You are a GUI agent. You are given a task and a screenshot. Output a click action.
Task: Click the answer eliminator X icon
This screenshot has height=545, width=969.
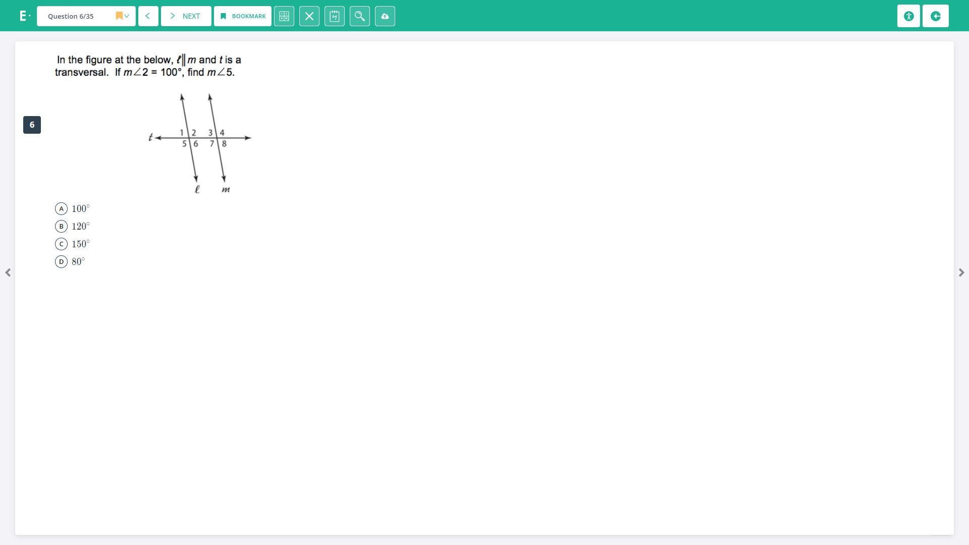pos(309,16)
